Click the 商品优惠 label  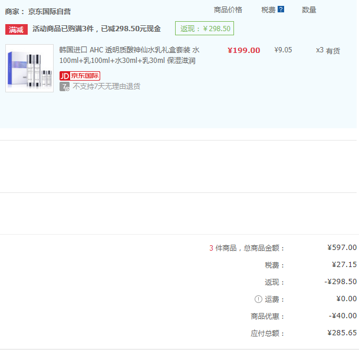pyautogui.click(x=267, y=316)
